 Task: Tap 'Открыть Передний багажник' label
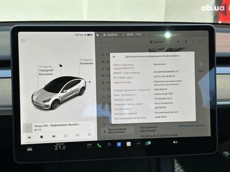pos(46,70)
